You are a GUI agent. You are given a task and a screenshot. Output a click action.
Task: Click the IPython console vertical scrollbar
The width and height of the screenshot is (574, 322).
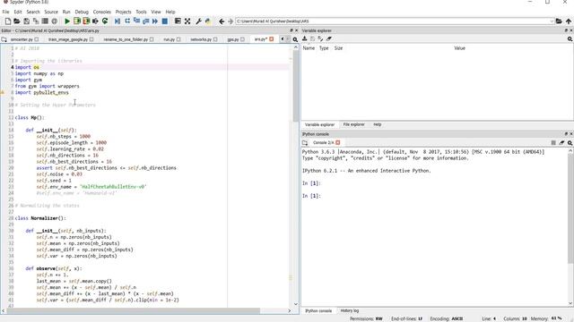pos(570,208)
